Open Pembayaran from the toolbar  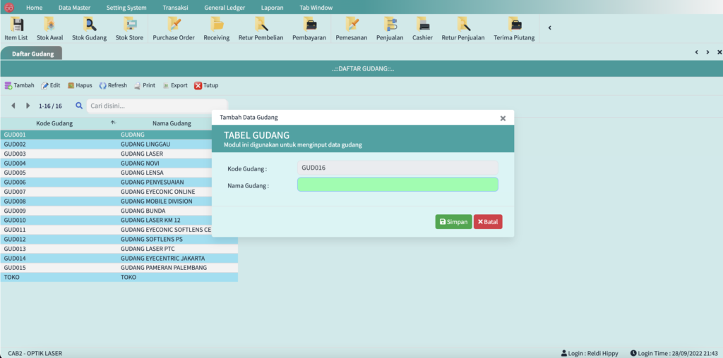click(309, 28)
